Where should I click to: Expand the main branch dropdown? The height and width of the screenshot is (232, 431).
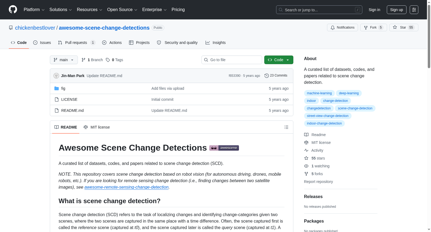click(x=64, y=60)
